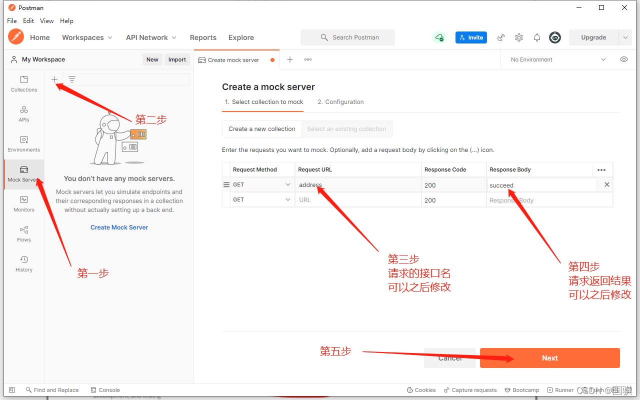Click the Invite button
Image resolution: width=640 pixels, height=400 pixels.
click(471, 37)
